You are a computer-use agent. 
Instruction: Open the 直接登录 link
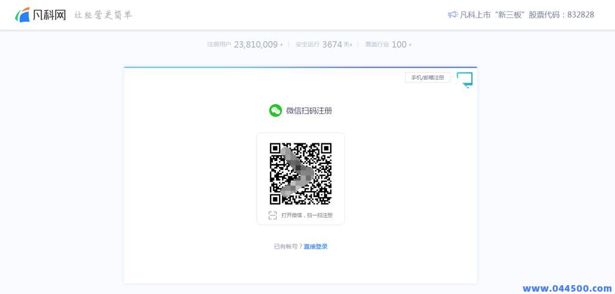point(315,246)
